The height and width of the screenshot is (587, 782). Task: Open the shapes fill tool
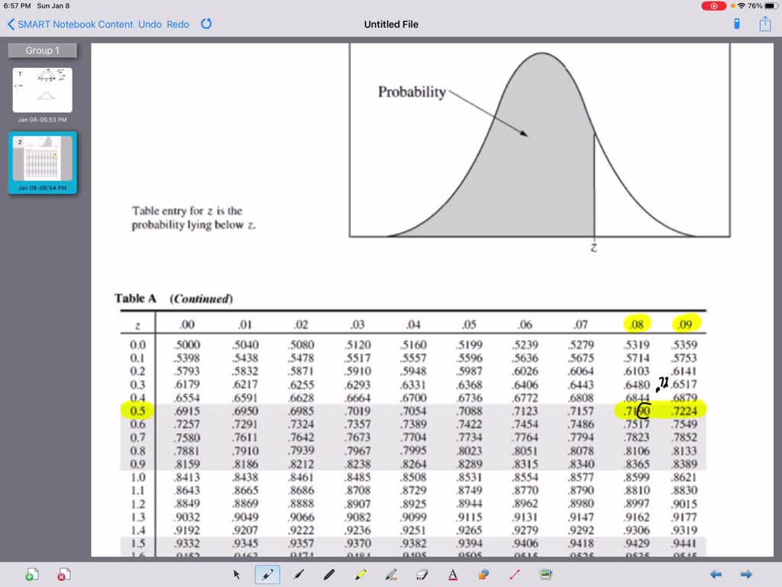(x=483, y=574)
